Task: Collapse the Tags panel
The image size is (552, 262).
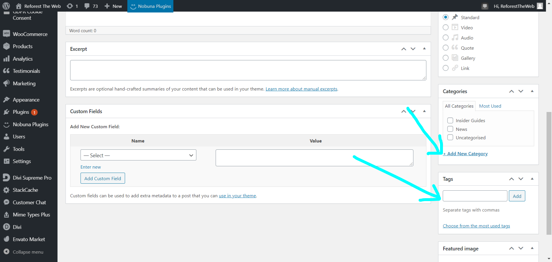Action: pos(532,179)
